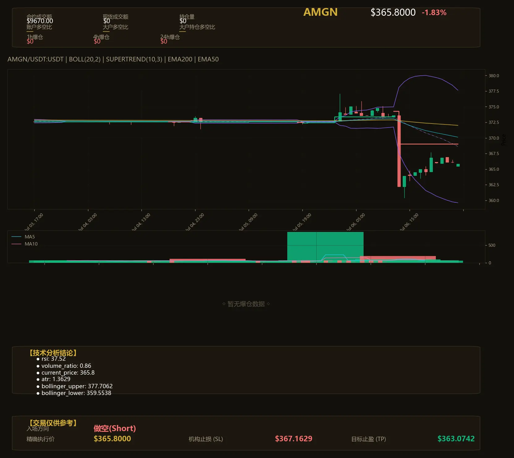Click the -1.83% price change value
Screen dimensions: 514x458
pyautogui.click(x=434, y=12)
